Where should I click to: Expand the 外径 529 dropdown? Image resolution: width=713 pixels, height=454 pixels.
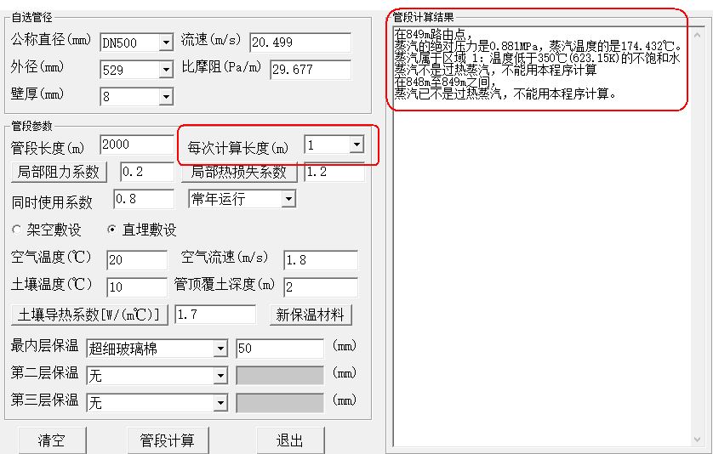click(x=165, y=70)
